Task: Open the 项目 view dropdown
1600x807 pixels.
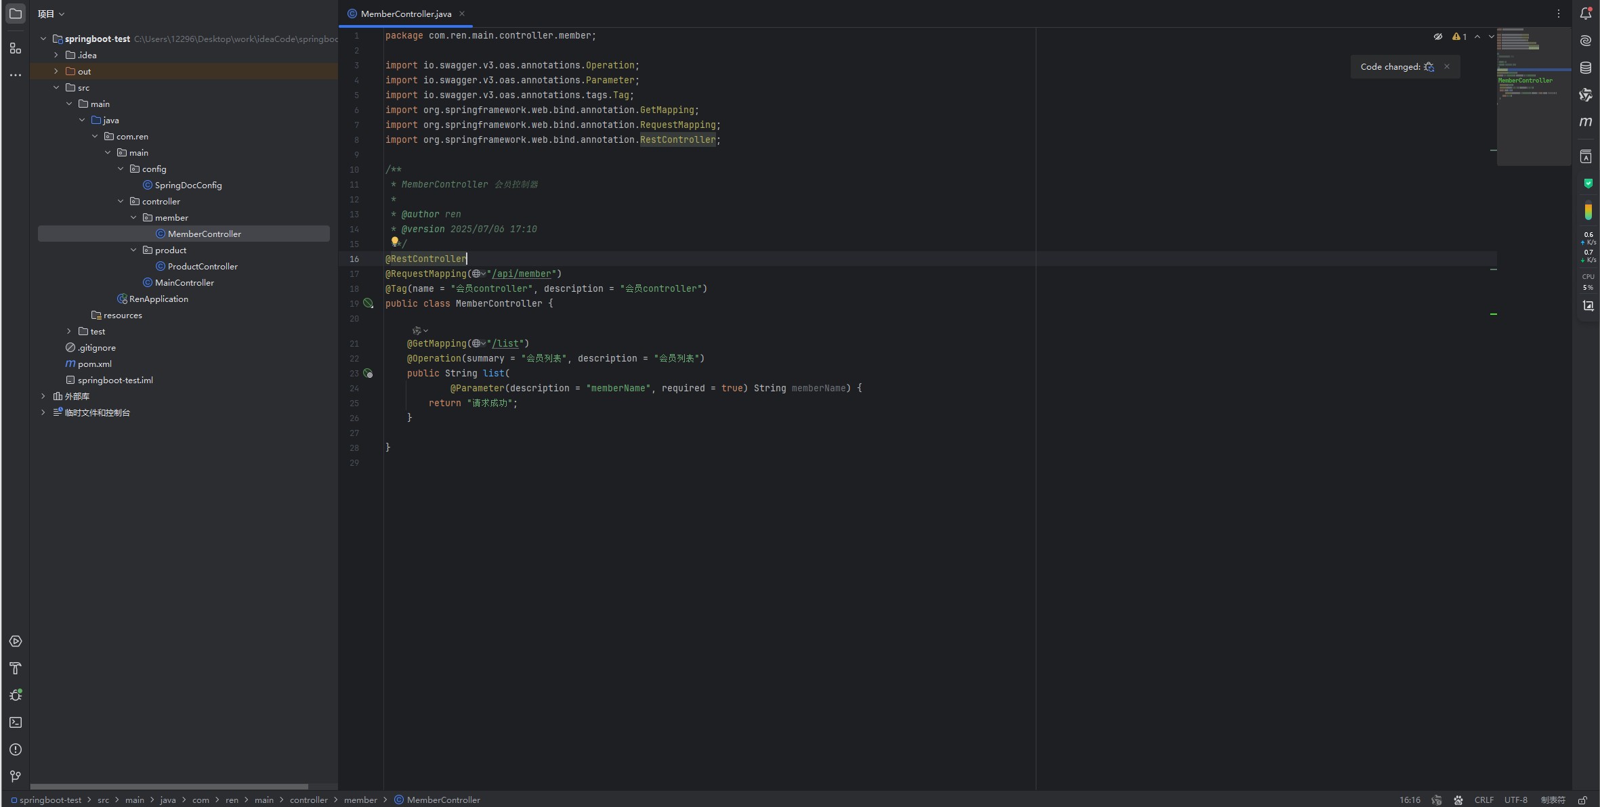Action: coord(51,14)
